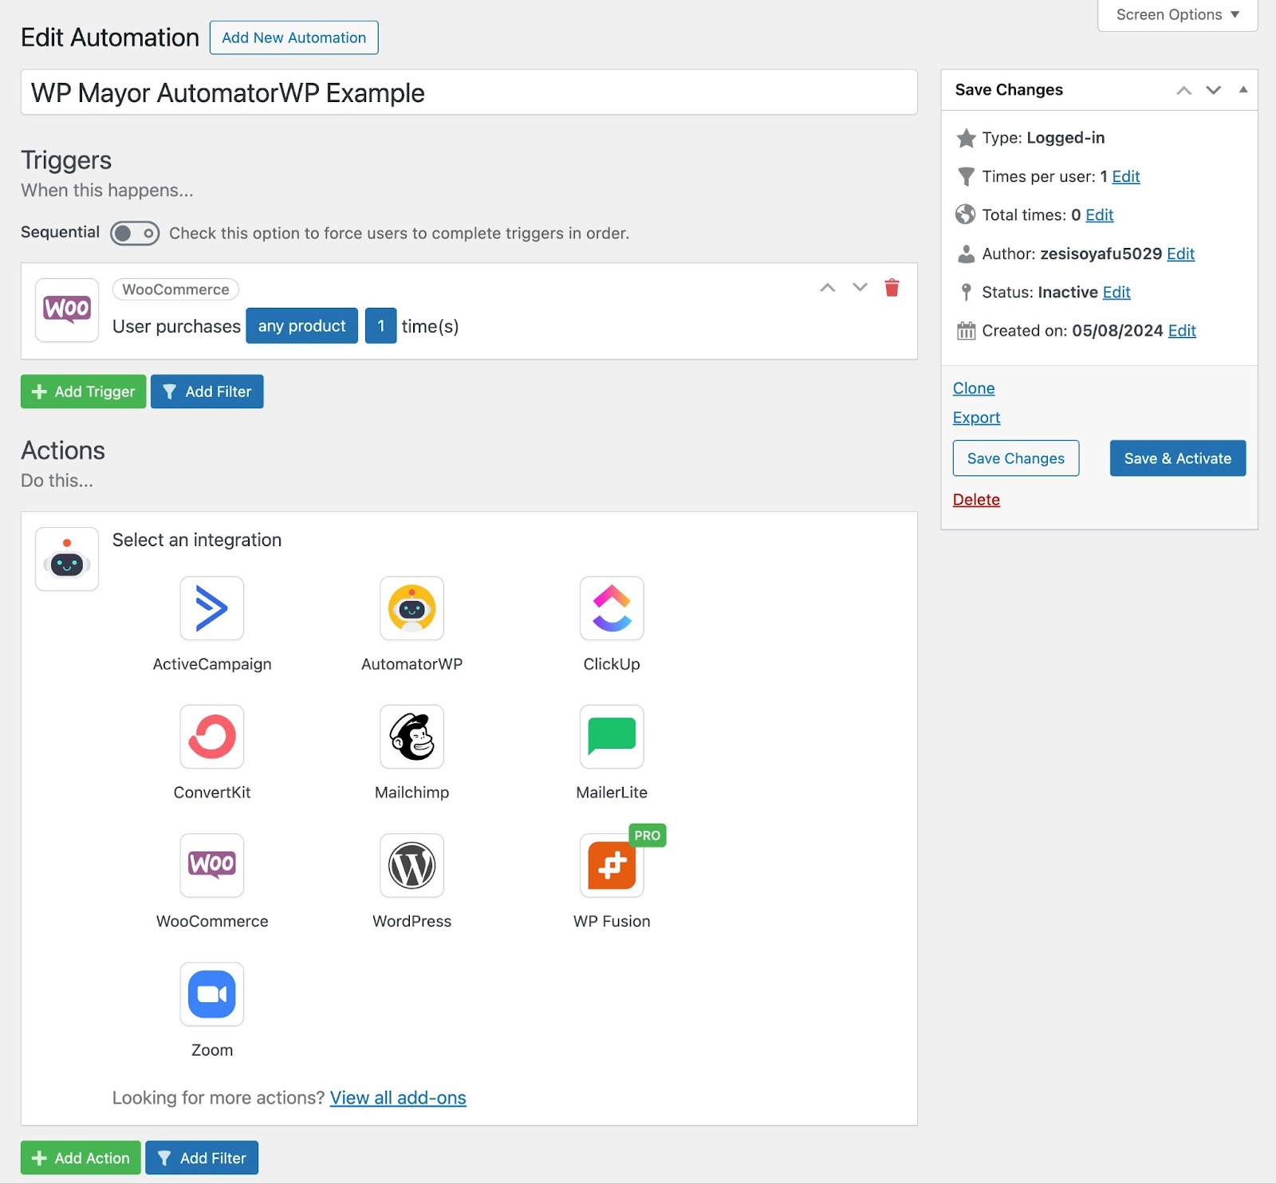Open the 'any product' selector
The width and height of the screenshot is (1276, 1184).
pos(301,326)
